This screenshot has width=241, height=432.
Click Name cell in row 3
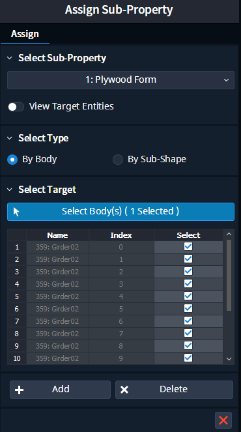[57, 272]
